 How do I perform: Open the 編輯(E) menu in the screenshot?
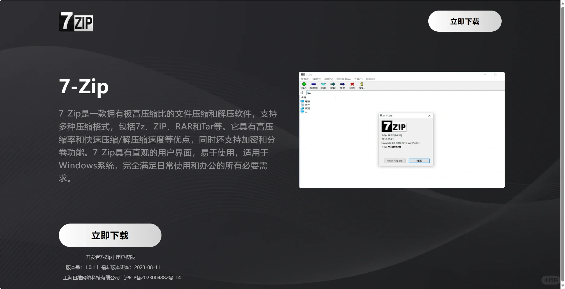pos(317,79)
